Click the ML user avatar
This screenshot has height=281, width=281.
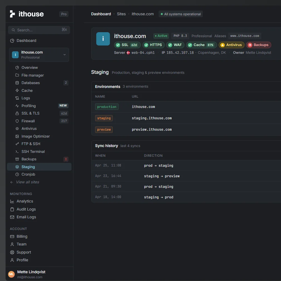tap(11, 274)
